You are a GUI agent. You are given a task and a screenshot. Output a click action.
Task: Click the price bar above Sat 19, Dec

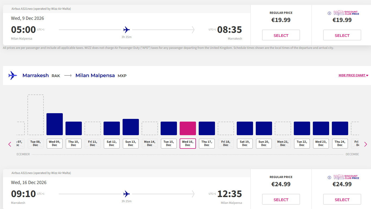click(x=245, y=128)
